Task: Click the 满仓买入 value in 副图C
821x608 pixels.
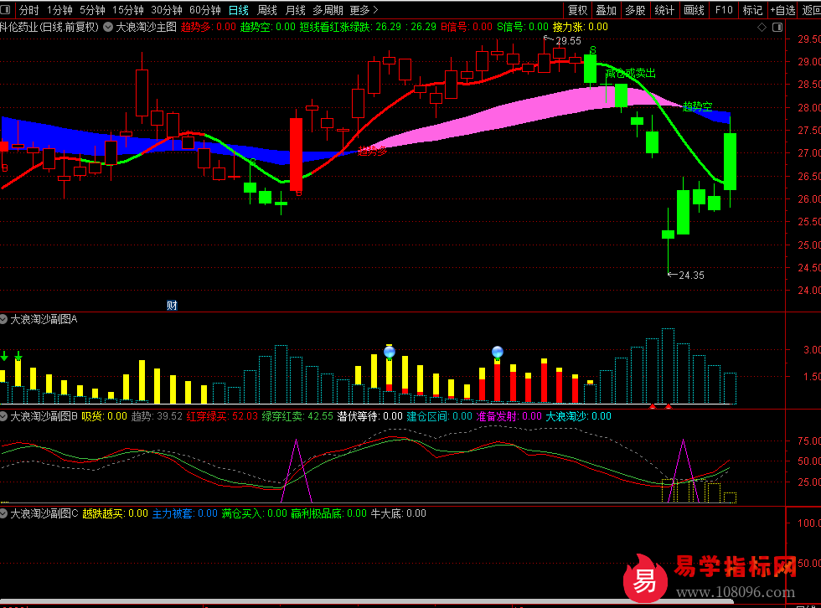Action: tap(255, 513)
